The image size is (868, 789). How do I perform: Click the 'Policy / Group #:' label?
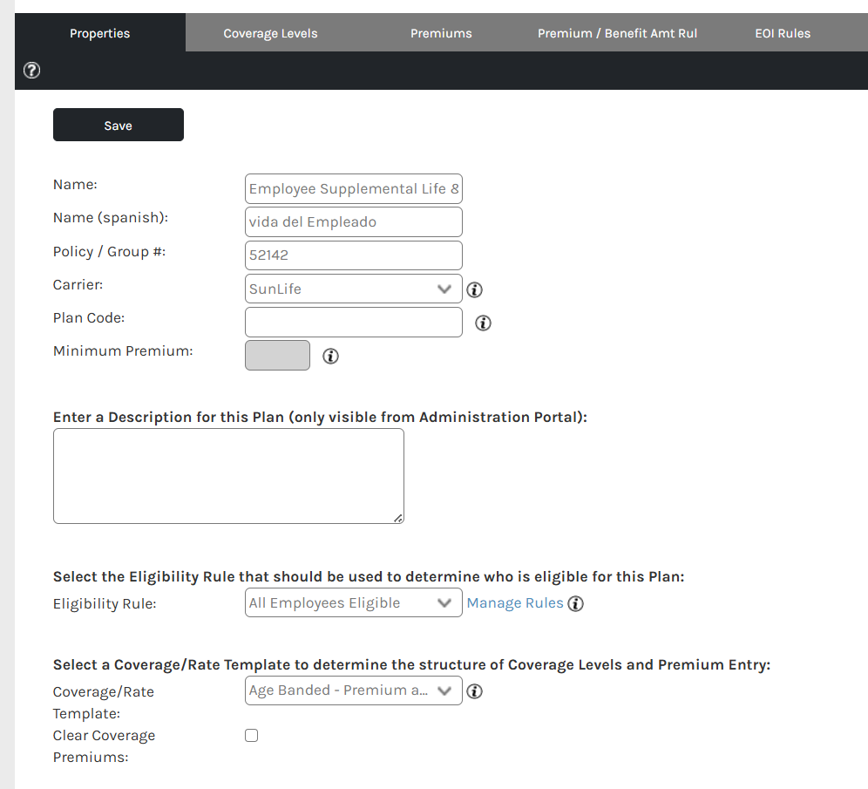110,251
